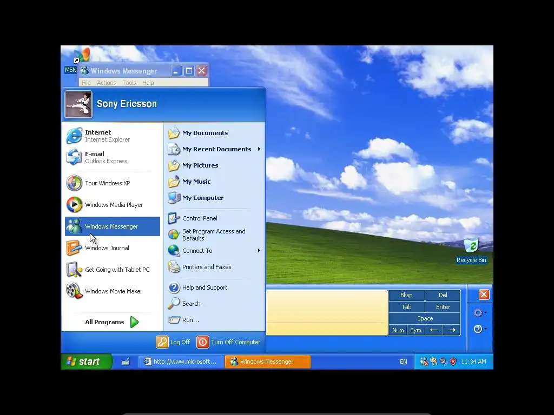Launch Windows Movie Maker
Viewport: 554px width, 415px height.
tap(113, 291)
